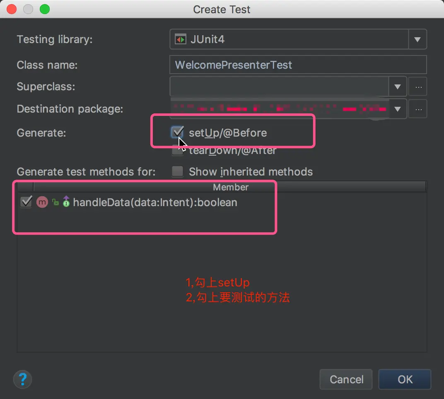The height and width of the screenshot is (399, 444).
Task: Click the Destination package field
Action: pyautogui.click(x=279, y=109)
